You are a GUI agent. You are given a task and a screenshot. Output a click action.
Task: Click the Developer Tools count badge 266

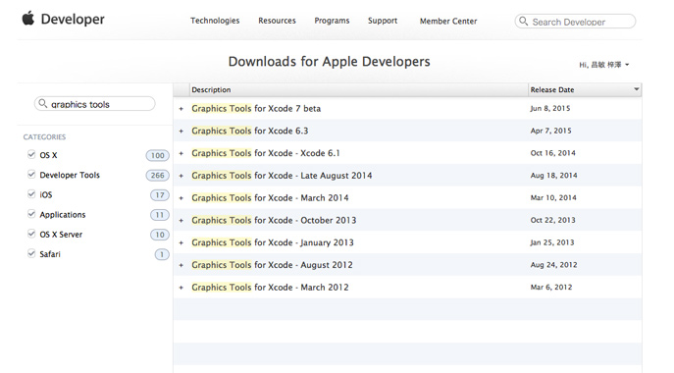157,175
